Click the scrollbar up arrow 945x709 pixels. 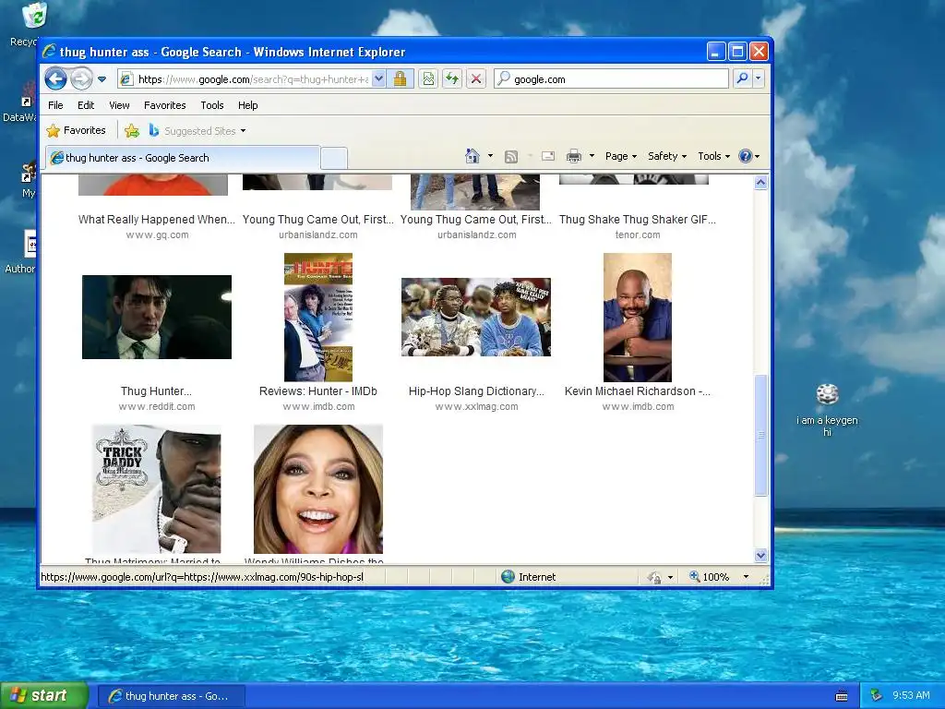(760, 183)
